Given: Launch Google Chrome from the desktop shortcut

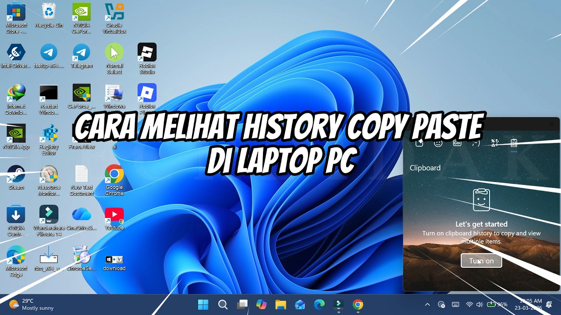Looking at the screenshot, I should point(114,181).
